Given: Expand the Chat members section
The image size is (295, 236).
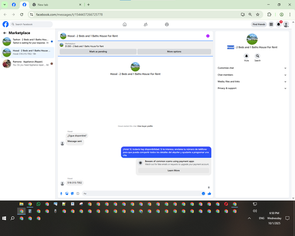Looking at the screenshot, I should tap(252, 75).
